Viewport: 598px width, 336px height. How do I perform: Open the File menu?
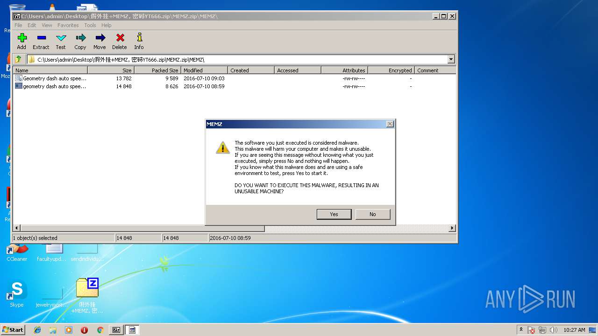(x=18, y=25)
